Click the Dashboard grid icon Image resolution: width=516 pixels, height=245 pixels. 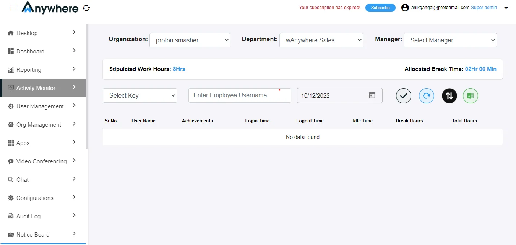[x=11, y=52]
